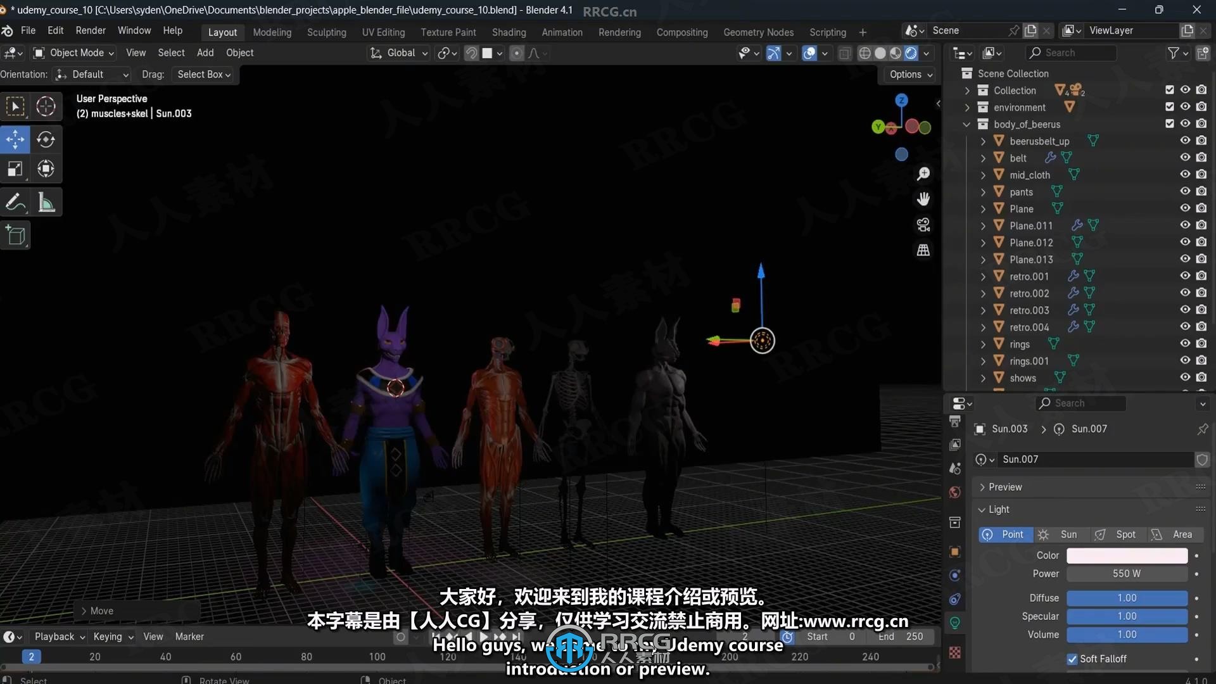
Task: Click the zoom view magnifier icon
Action: (923, 174)
